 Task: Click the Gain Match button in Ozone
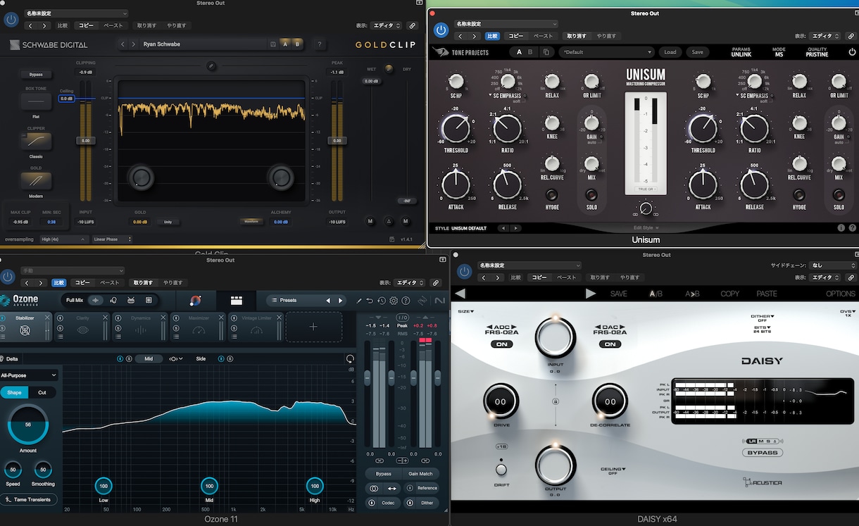[x=420, y=474]
